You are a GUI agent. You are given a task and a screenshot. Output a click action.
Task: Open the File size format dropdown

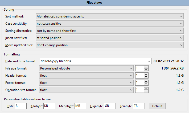pos(86,68)
